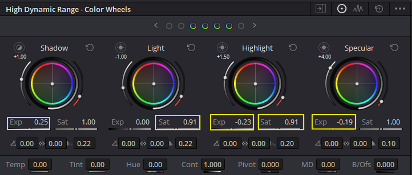The height and width of the screenshot is (175, 412).
Task: Click the Highlight strength field
Action: point(258,144)
